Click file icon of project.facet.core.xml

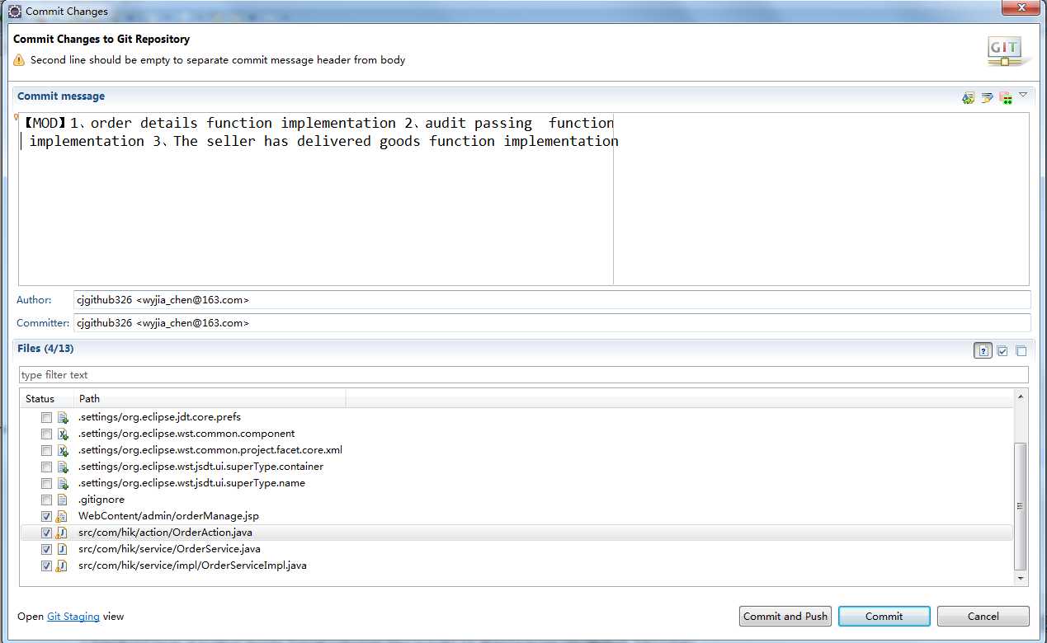pyautogui.click(x=62, y=450)
